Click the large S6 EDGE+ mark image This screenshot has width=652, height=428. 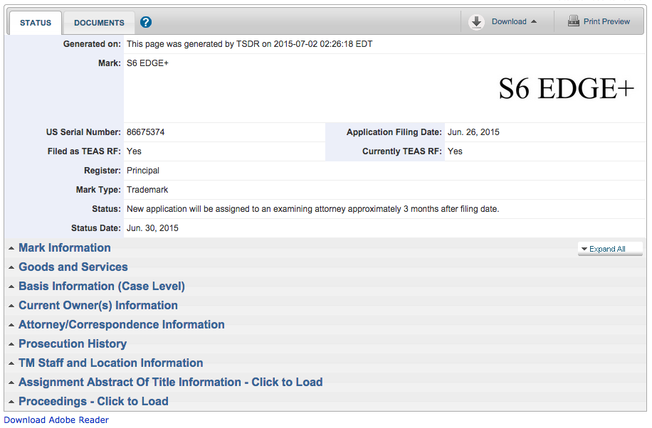pos(566,88)
